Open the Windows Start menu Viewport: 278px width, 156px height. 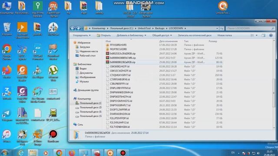(x=5, y=153)
